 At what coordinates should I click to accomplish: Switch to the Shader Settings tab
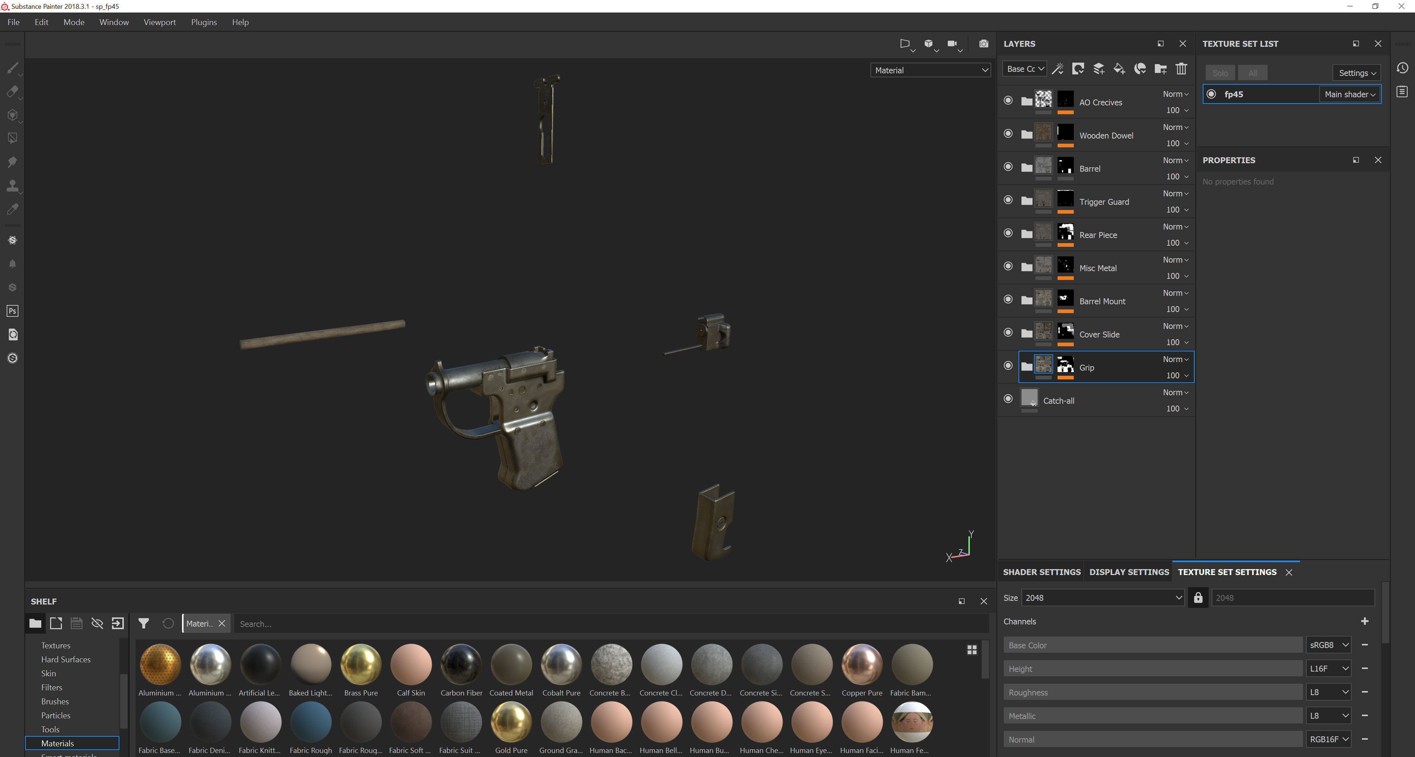pyautogui.click(x=1041, y=572)
